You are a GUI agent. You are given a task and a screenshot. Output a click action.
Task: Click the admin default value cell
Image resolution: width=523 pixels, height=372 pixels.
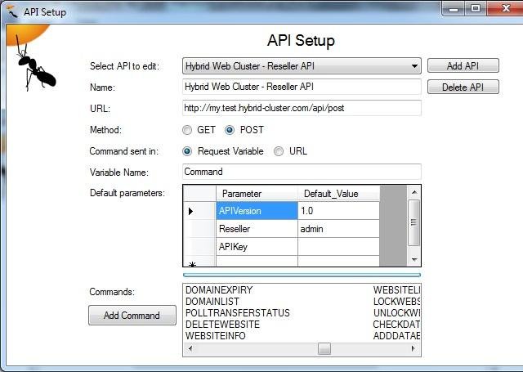[338, 229]
